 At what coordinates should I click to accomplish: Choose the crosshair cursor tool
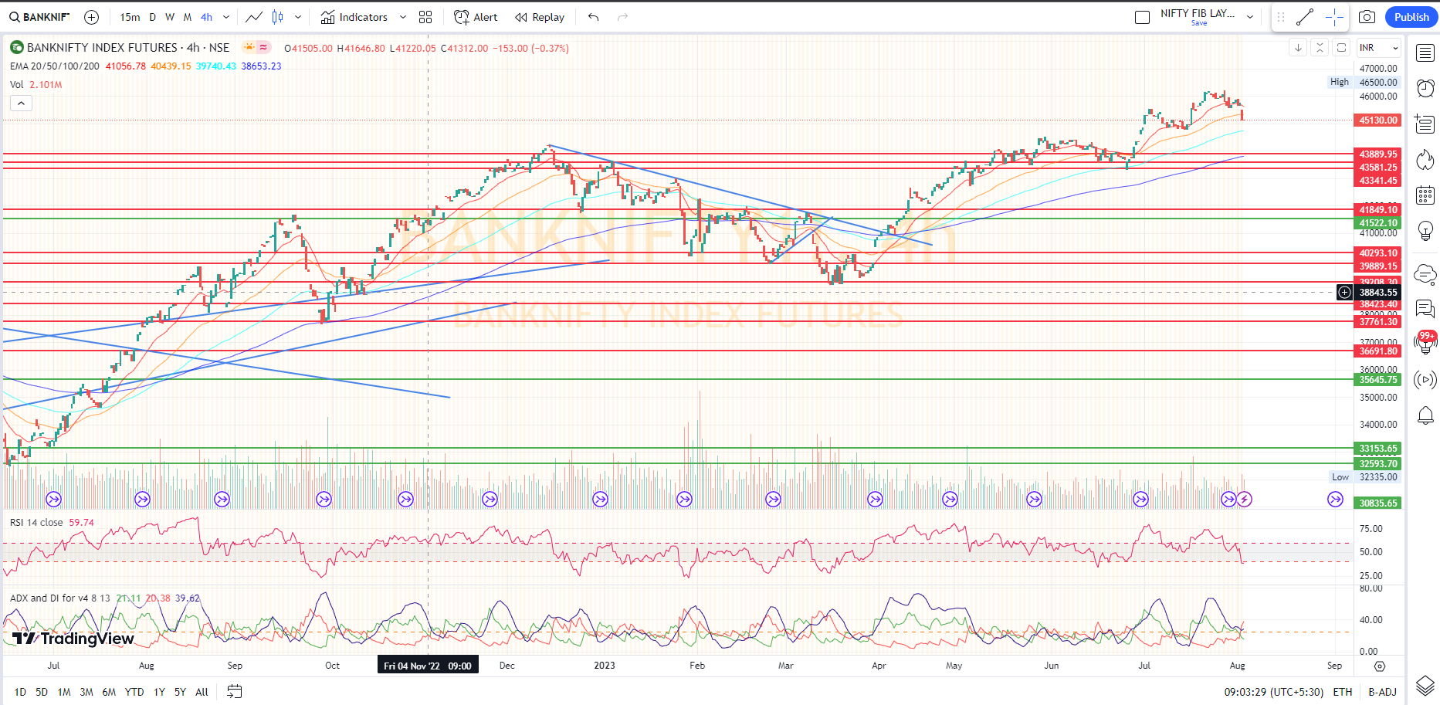[x=1334, y=17]
